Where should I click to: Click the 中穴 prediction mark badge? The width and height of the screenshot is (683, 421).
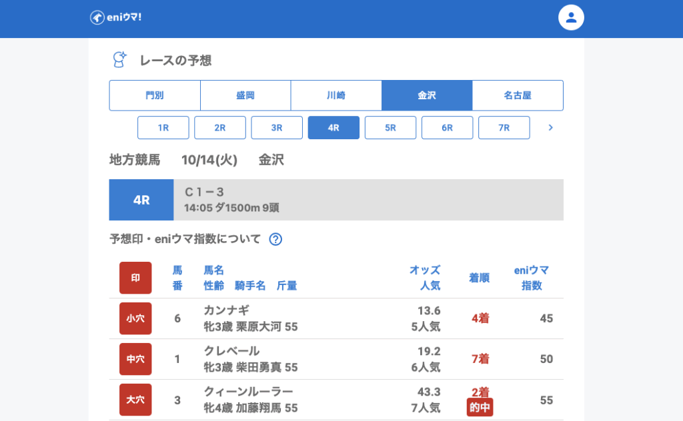point(135,359)
